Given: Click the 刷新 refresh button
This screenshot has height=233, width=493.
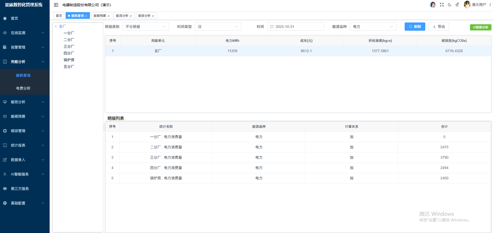Looking at the screenshot, I should point(415,26).
